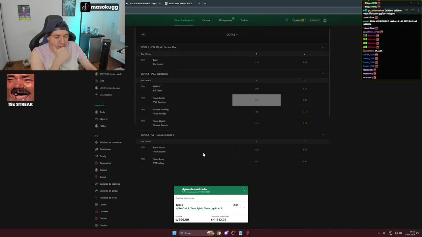This screenshot has width=422, height=237.
Task: Close the Apuesta realizada popup
Action: point(244,190)
